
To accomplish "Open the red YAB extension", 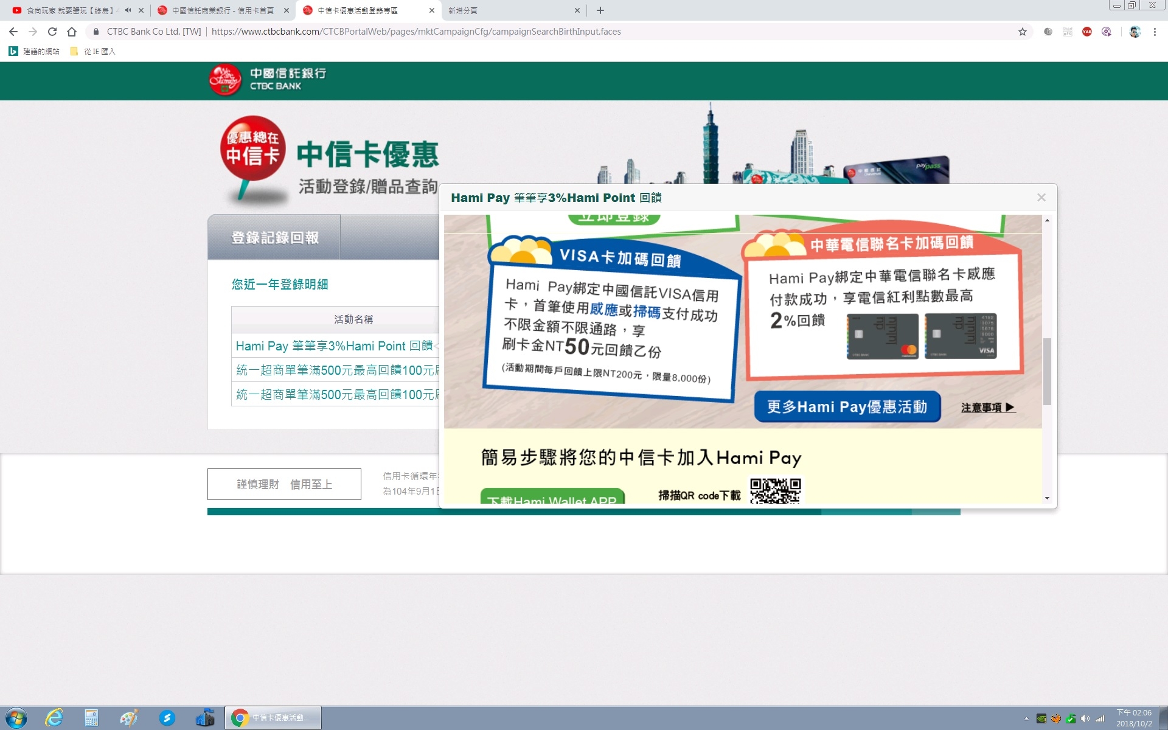I will (x=1087, y=32).
